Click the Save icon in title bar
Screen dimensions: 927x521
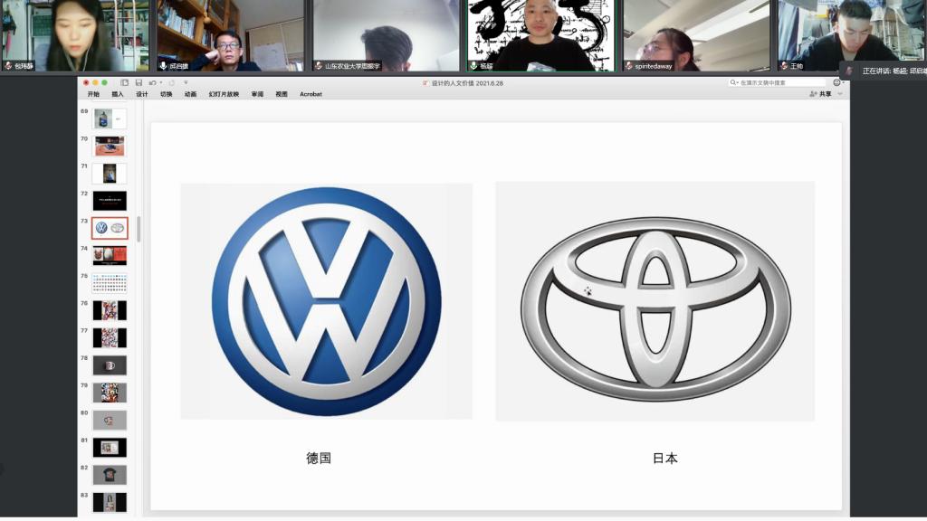click(x=139, y=82)
